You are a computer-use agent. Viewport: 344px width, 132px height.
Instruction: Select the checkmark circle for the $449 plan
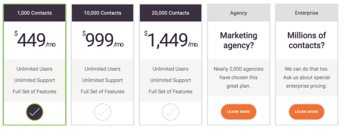point(35,112)
